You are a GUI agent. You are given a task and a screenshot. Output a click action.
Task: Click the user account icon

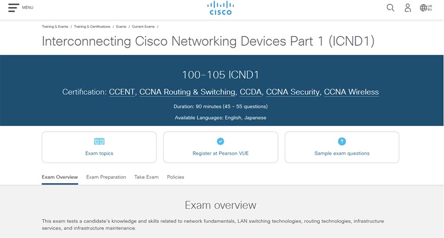[408, 8]
